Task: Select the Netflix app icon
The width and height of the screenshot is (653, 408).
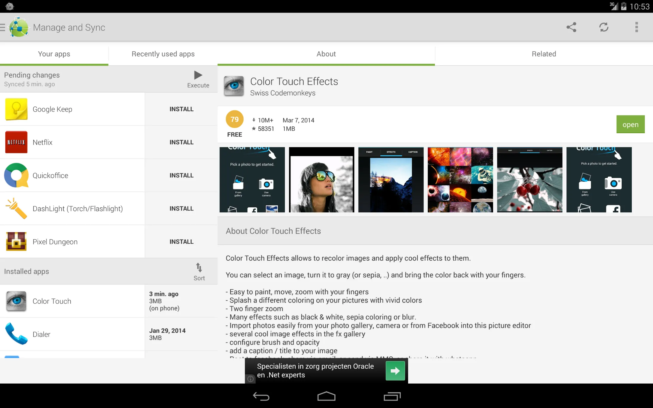Action: click(x=16, y=142)
